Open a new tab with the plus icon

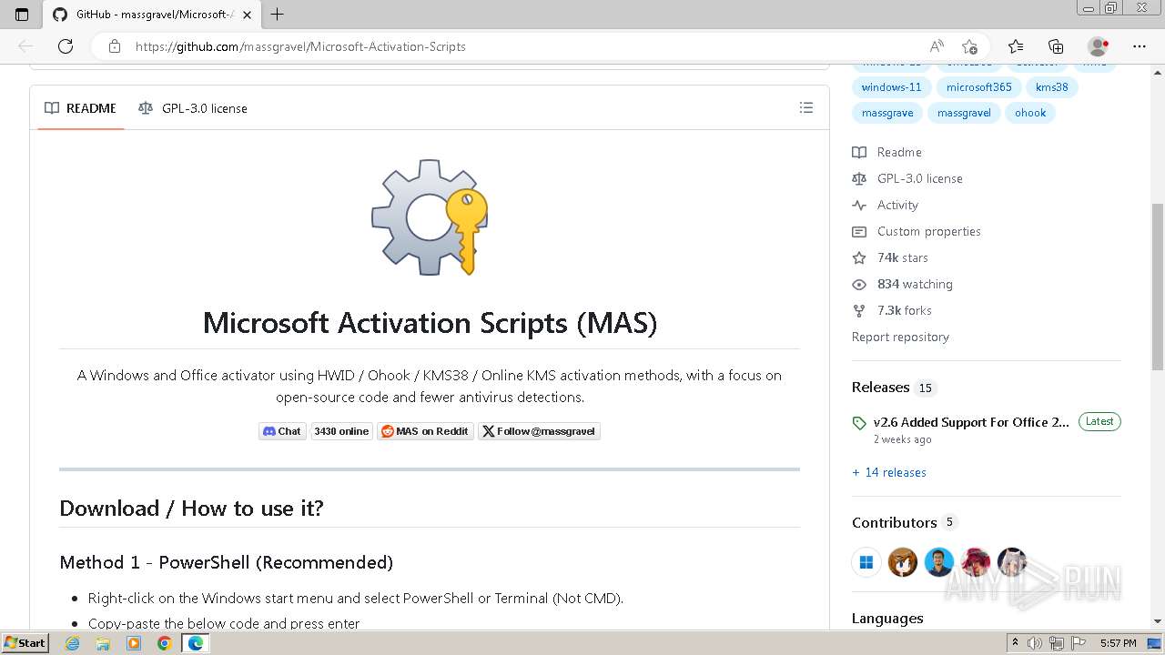(278, 15)
